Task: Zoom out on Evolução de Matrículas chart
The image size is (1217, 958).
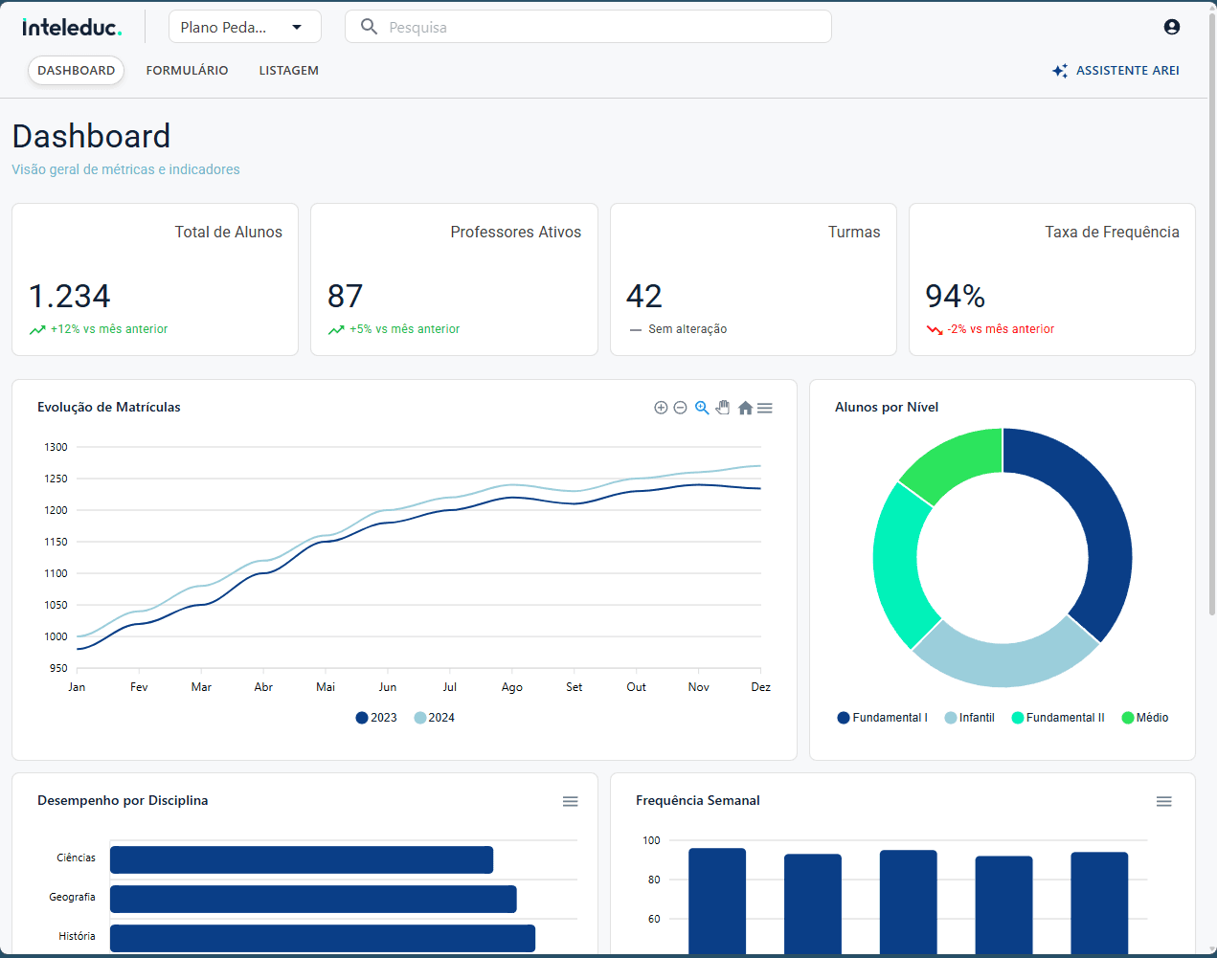Action: [680, 408]
